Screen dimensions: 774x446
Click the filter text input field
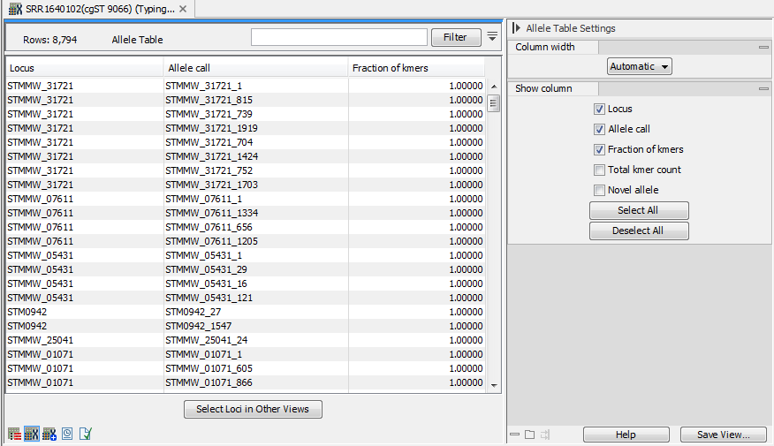338,37
